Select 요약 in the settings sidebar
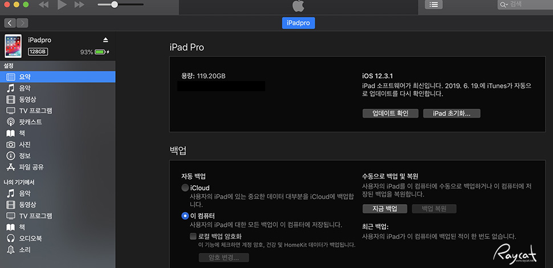The width and height of the screenshot is (553, 268). pyautogui.click(x=58, y=77)
